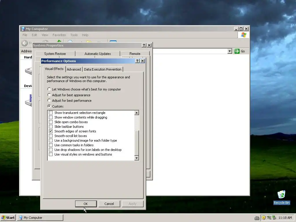Viewport: 296px width, 222px height.
Task: Open the Remote tab
Action: tap(135, 53)
